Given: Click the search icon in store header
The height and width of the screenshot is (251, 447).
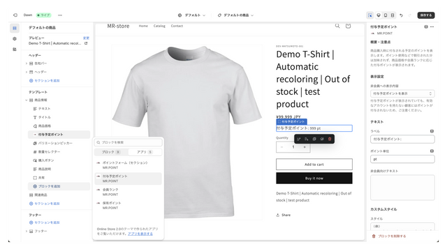Looking at the screenshot, I should [337, 26].
